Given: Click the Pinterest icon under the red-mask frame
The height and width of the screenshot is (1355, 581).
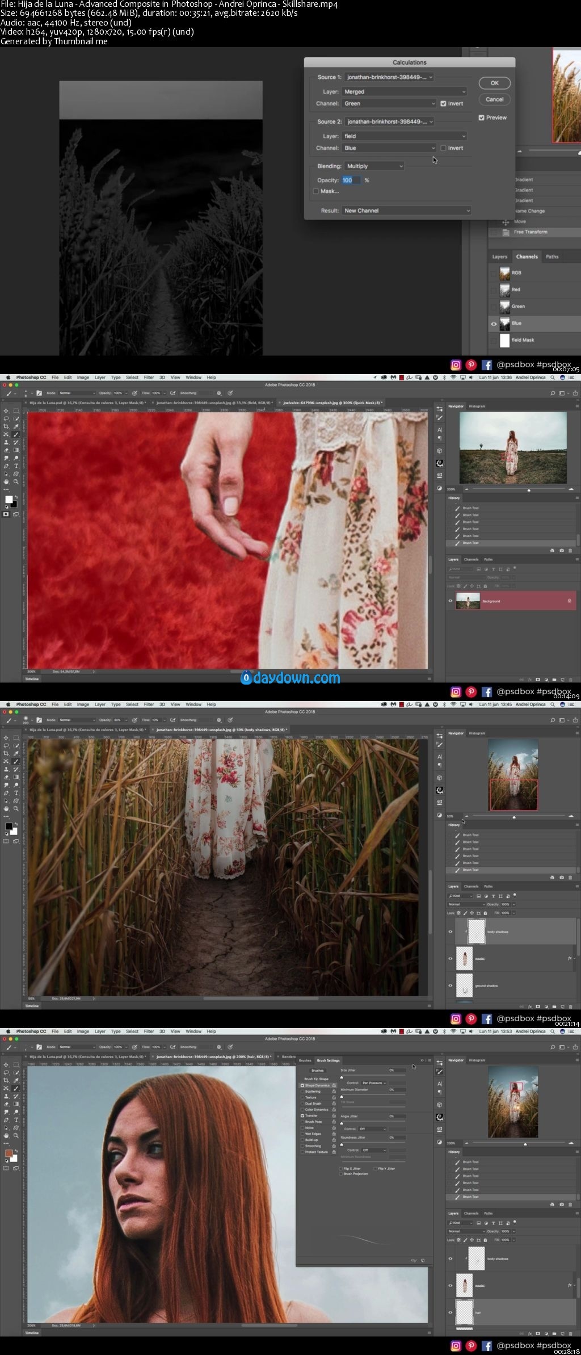Looking at the screenshot, I should pyautogui.click(x=471, y=692).
